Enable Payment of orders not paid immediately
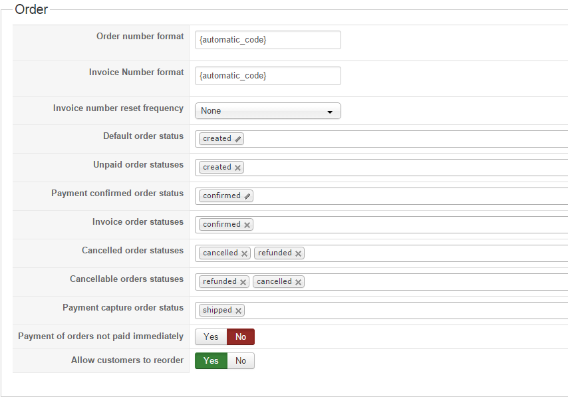Image resolution: width=568 pixels, height=397 pixels. click(211, 337)
